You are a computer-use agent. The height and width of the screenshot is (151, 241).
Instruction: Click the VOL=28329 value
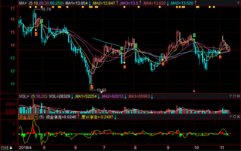pos(59,96)
